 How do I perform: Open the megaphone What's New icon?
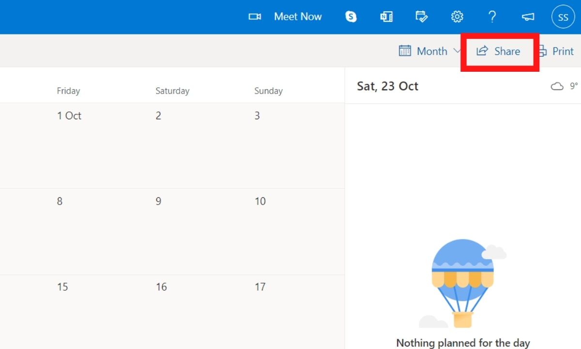tap(528, 17)
